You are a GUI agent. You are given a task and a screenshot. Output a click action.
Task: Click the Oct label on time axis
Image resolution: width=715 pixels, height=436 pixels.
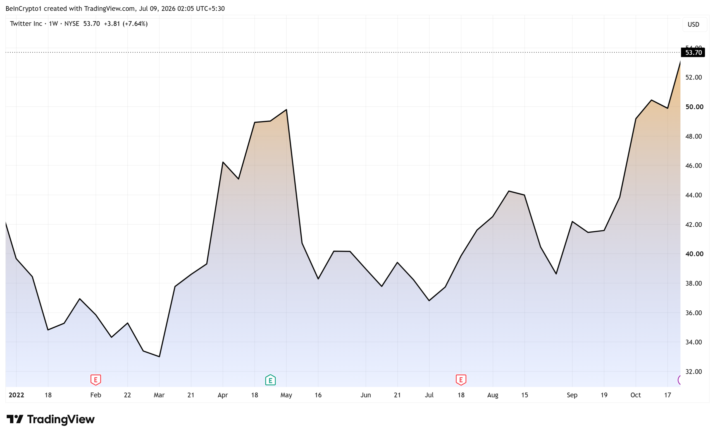tap(636, 395)
